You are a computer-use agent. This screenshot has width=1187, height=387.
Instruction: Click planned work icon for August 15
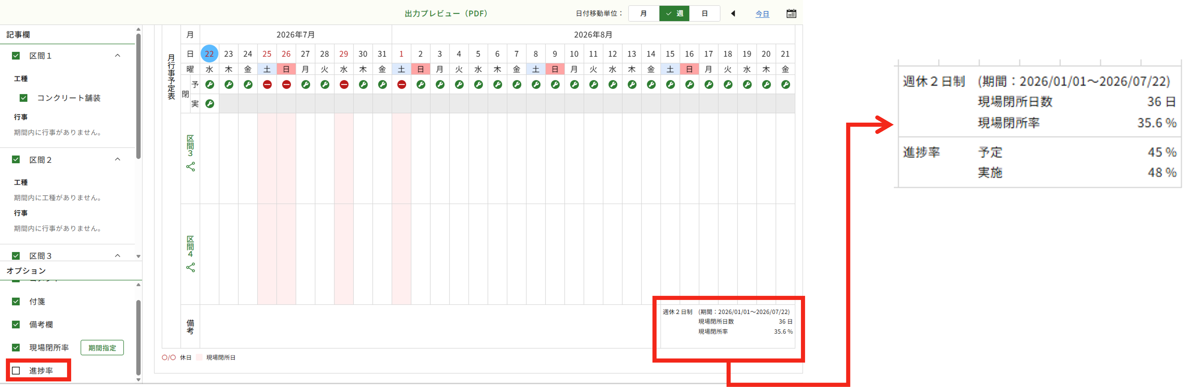coord(670,84)
